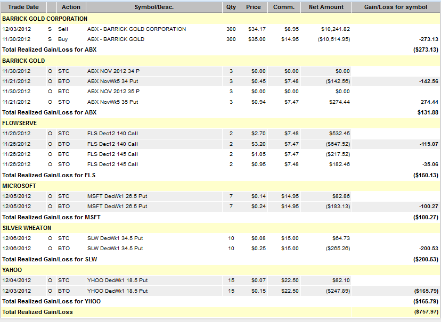441x322 pixels.
Task: Select the Qty column header
Action: point(231,7)
